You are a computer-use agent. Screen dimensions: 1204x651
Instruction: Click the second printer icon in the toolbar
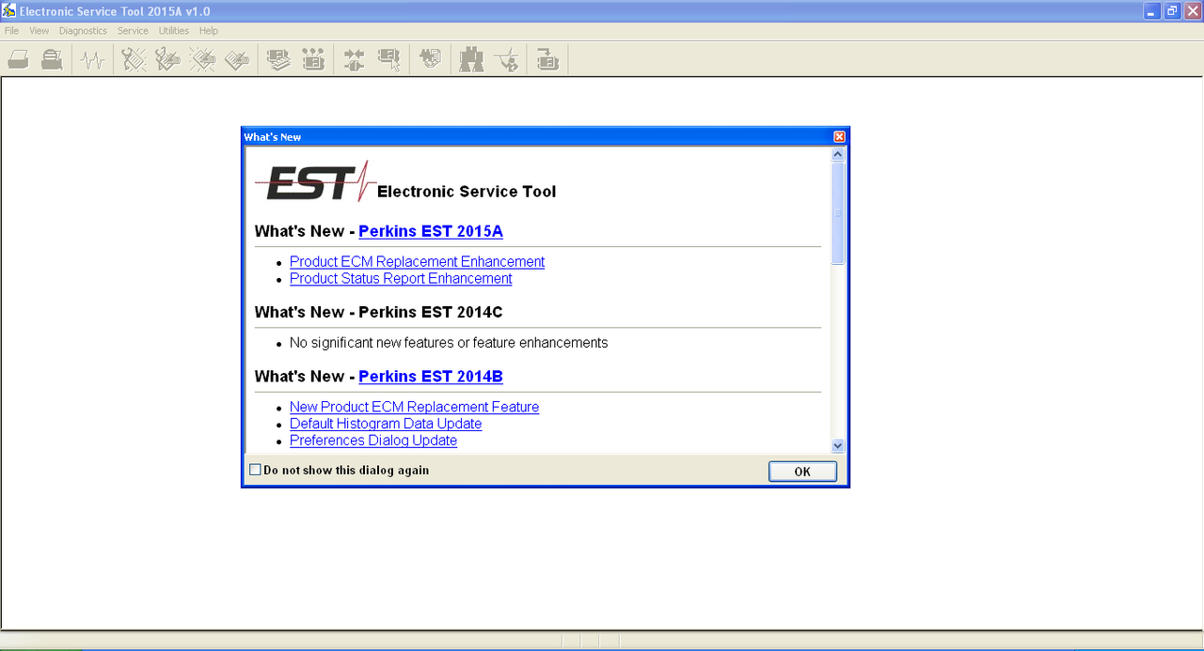tap(52, 60)
